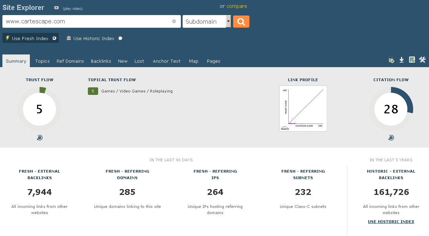Click the orange search magnifier button
The height and width of the screenshot is (236, 429).
tap(241, 22)
